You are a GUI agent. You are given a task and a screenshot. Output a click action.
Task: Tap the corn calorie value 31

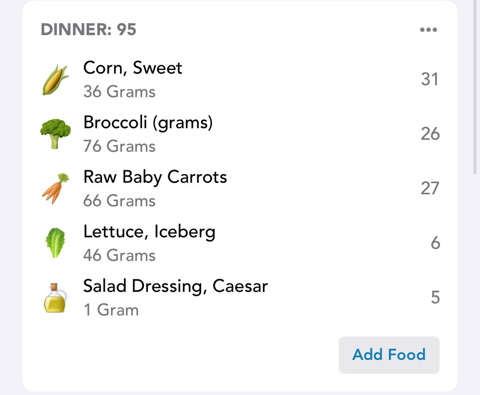430,80
